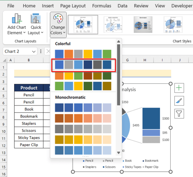
Task: Select row 12 header
Action: [x=3, y=146]
